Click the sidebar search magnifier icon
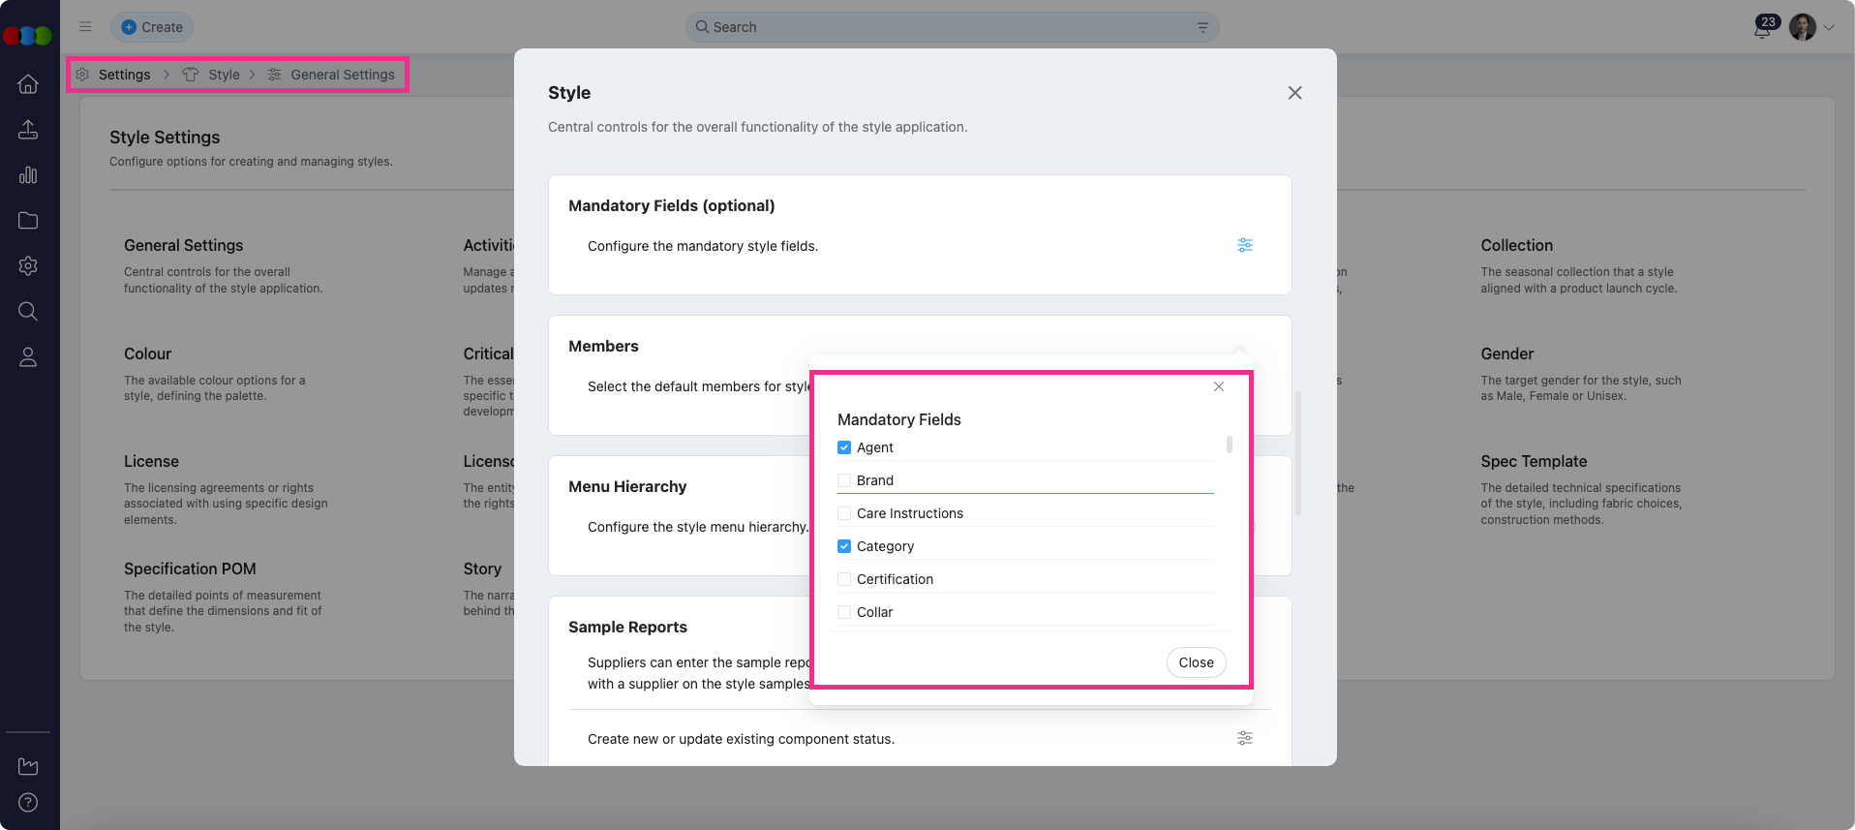This screenshot has height=830, width=1855. coord(28,311)
